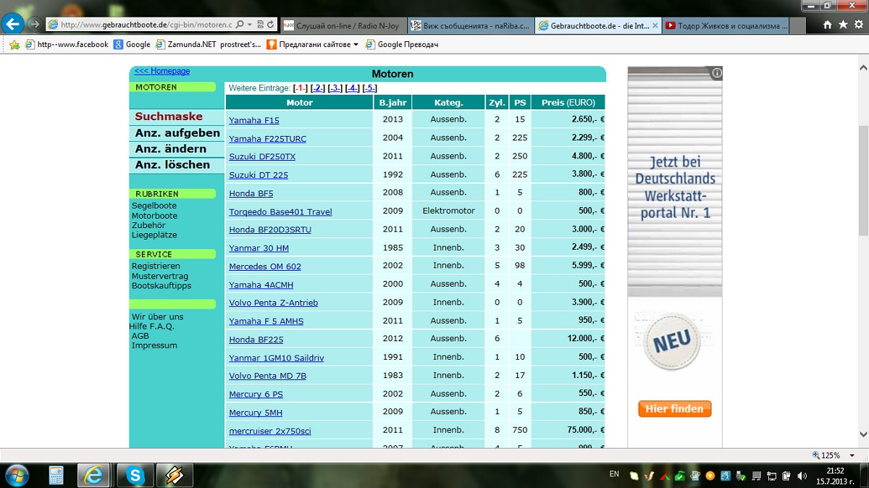
Task: Open the Motorboote category
Action: point(154,216)
